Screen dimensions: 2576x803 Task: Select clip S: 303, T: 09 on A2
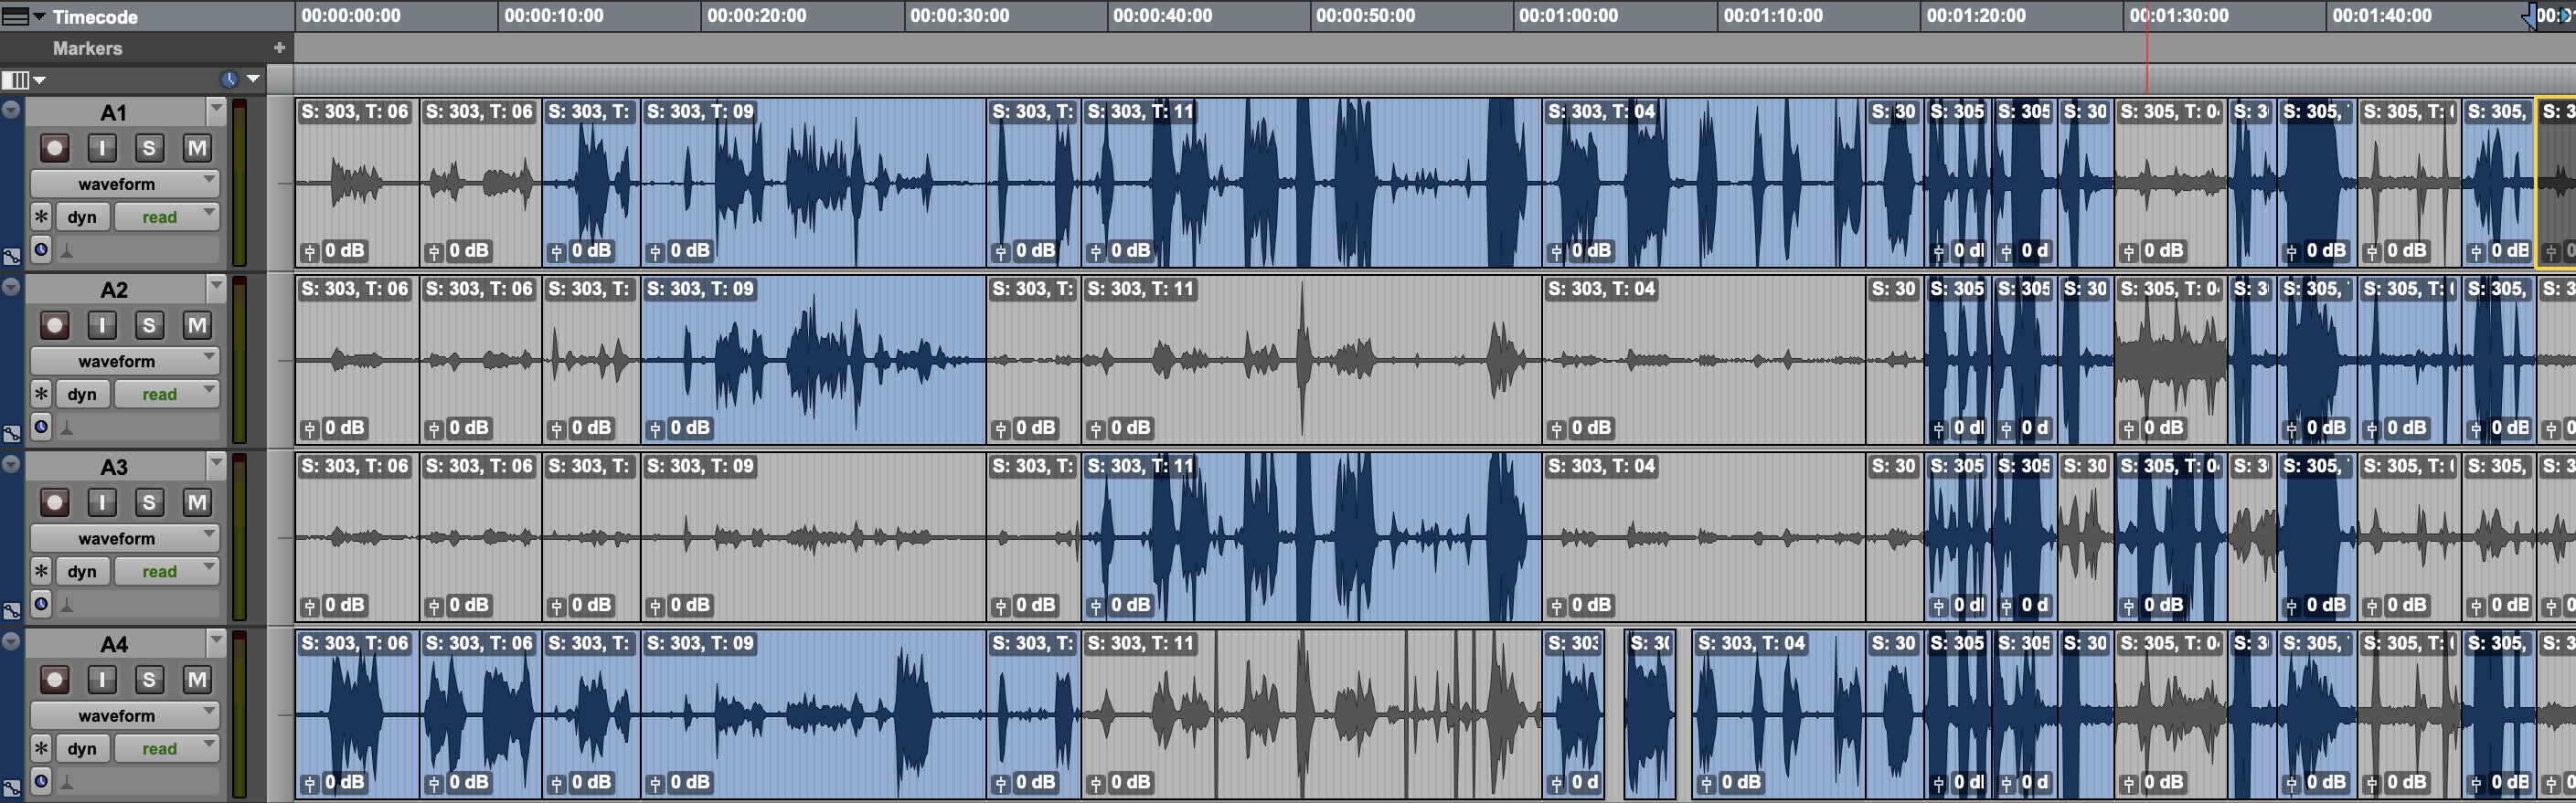click(813, 360)
